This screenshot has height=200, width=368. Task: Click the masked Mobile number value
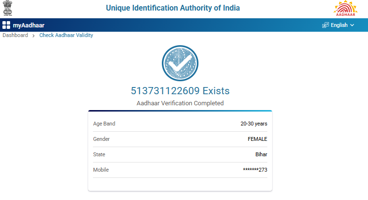(255, 170)
